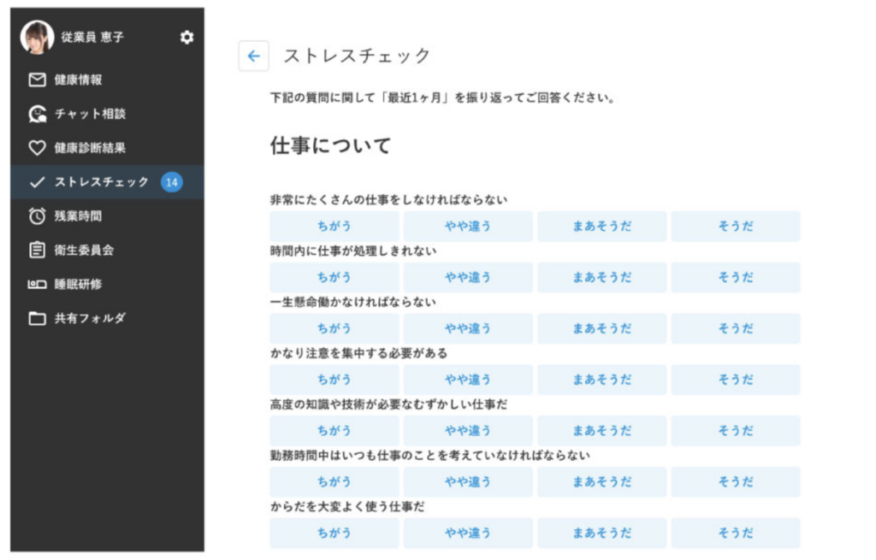Image resolution: width=876 pixels, height=560 pixels.
Task: Choose ちがう for 高度な知識や技術 question
Action: (x=334, y=431)
